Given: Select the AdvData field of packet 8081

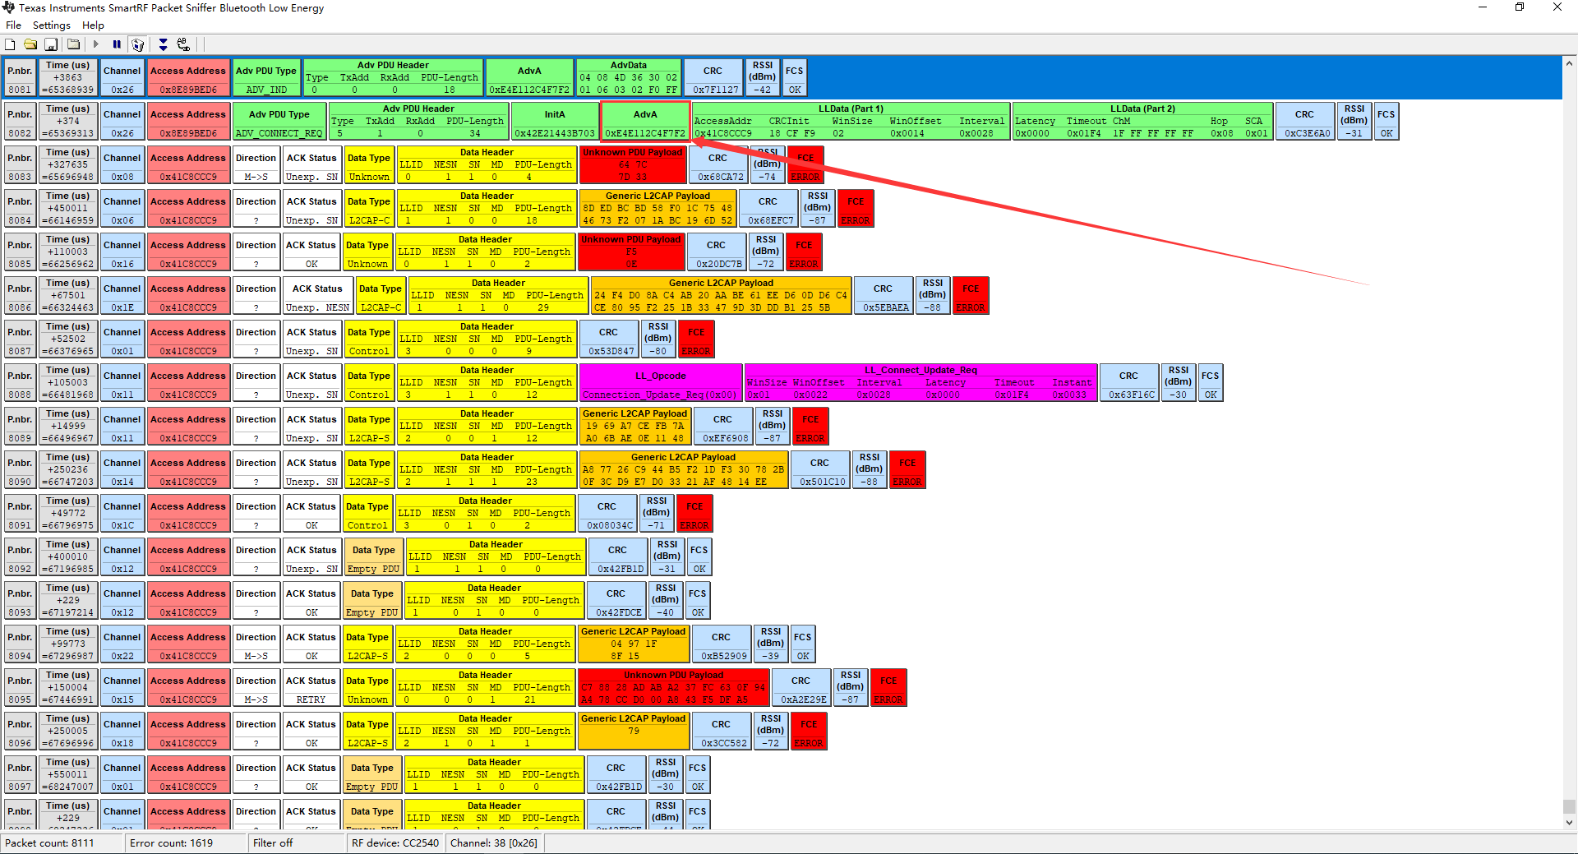Looking at the screenshot, I should coord(629,78).
